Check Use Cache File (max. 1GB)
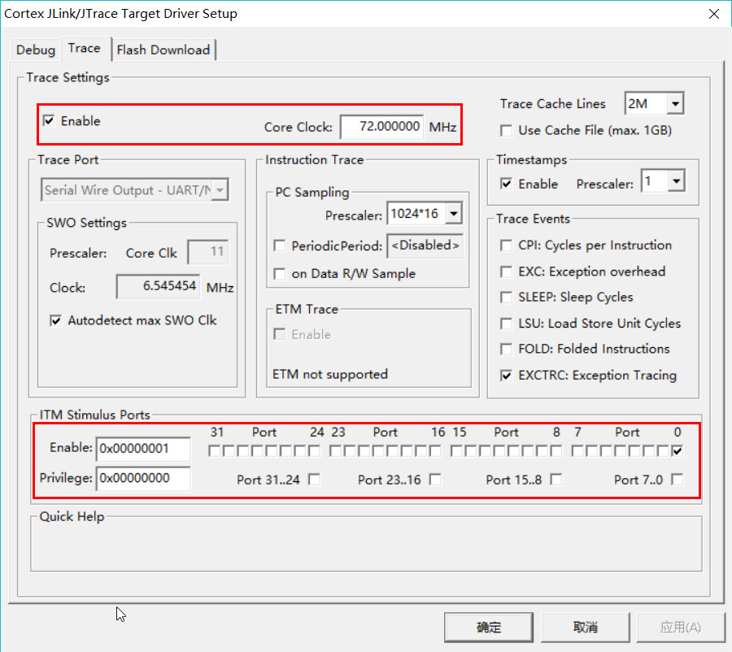 click(x=506, y=131)
